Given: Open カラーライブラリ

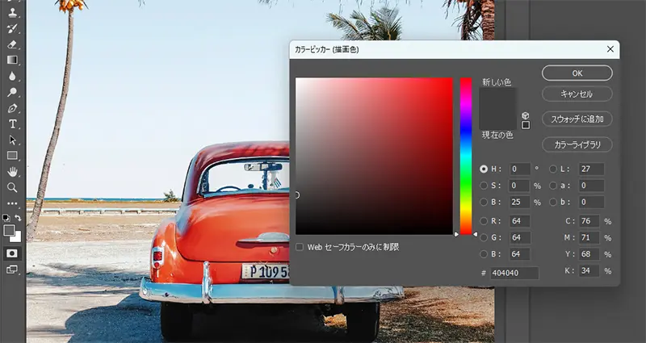Looking at the screenshot, I should pyautogui.click(x=577, y=144).
